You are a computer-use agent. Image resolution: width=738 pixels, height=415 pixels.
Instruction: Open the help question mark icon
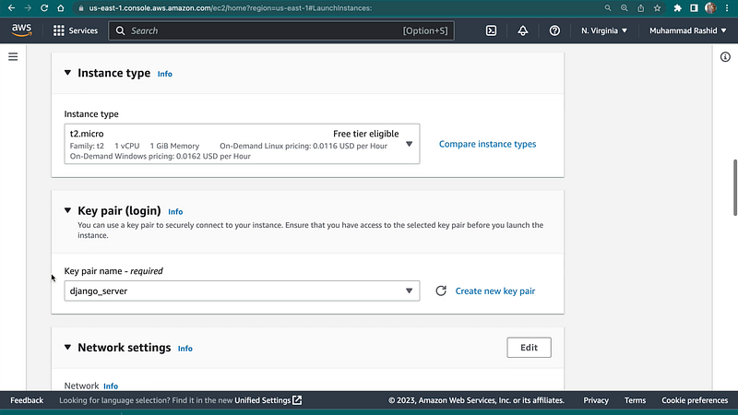[554, 30]
